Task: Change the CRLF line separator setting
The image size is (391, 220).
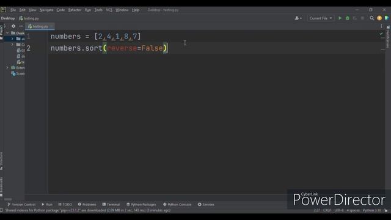Action: pos(327,210)
